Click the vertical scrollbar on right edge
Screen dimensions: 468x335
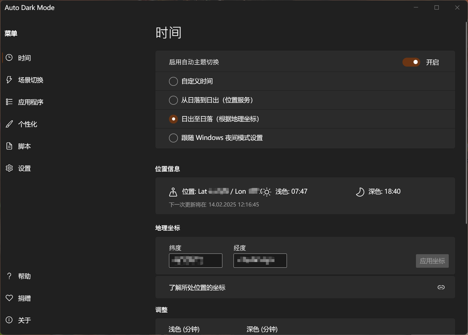(466, 121)
